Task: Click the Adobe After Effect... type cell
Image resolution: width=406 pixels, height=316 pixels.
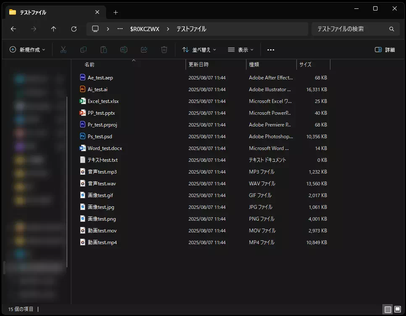Action: pyautogui.click(x=271, y=77)
